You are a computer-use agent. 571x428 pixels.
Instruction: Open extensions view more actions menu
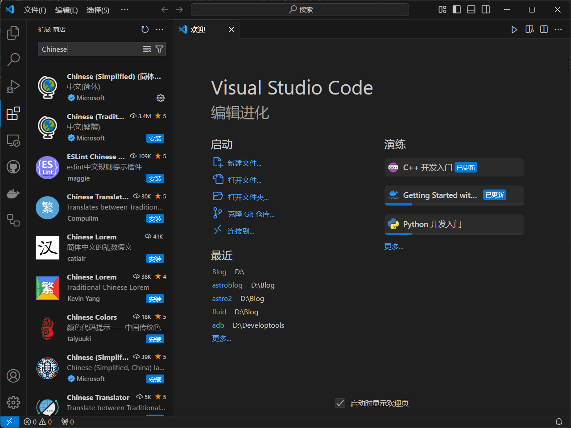click(x=160, y=29)
